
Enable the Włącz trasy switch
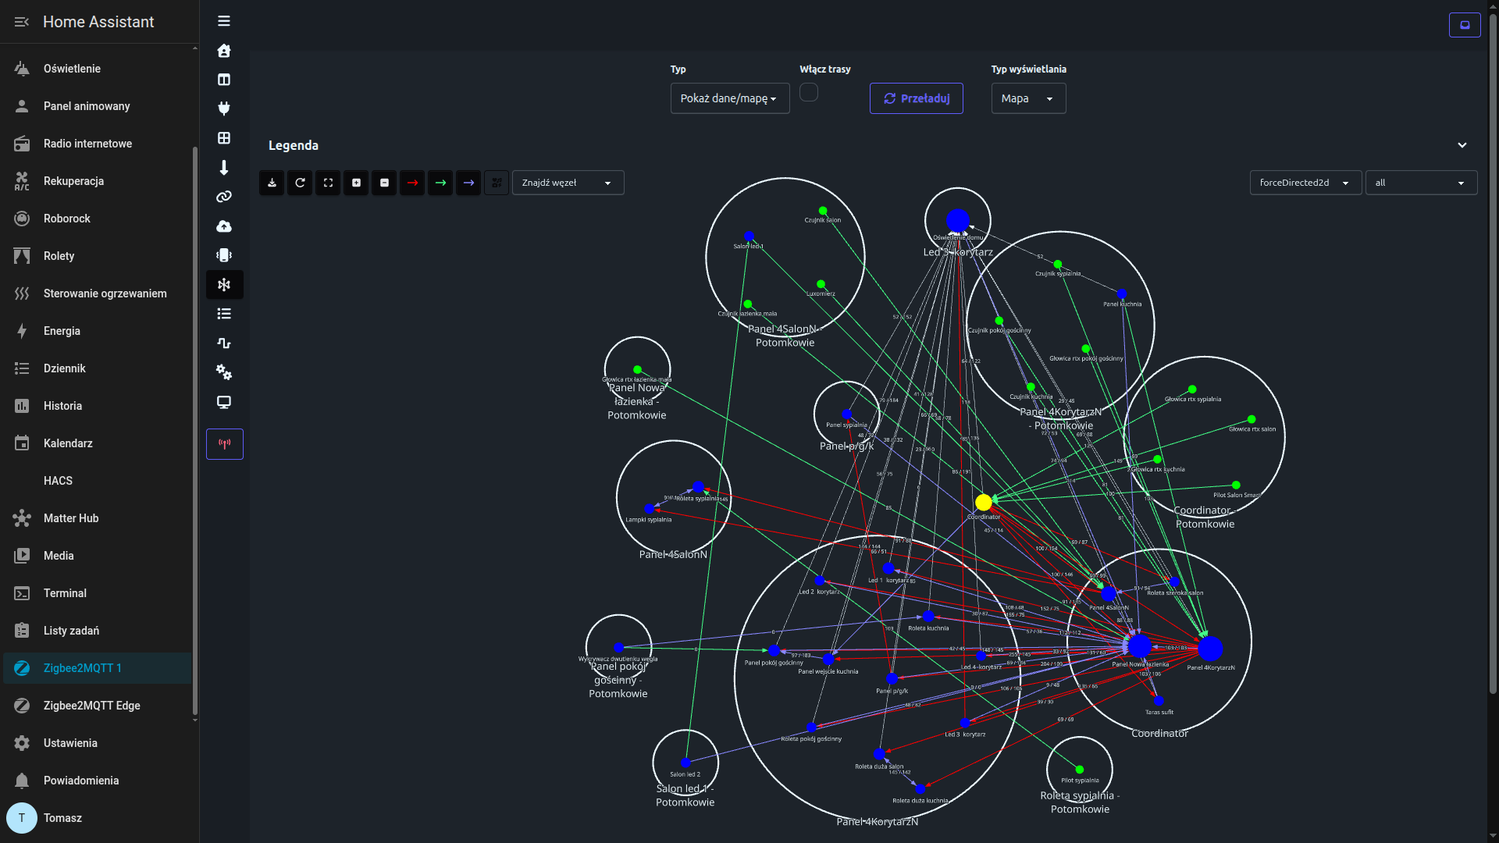pyautogui.click(x=809, y=92)
